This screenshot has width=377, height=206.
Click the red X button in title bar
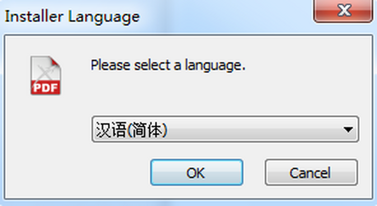pos(345,11)
